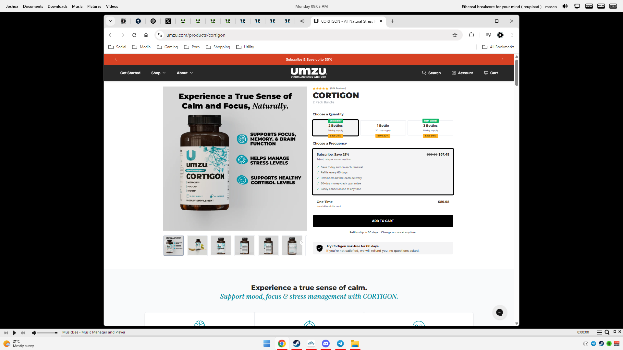This screenshot has height=350, width=623.
Task: Click the browser back arrow
Action: [111, 35]
